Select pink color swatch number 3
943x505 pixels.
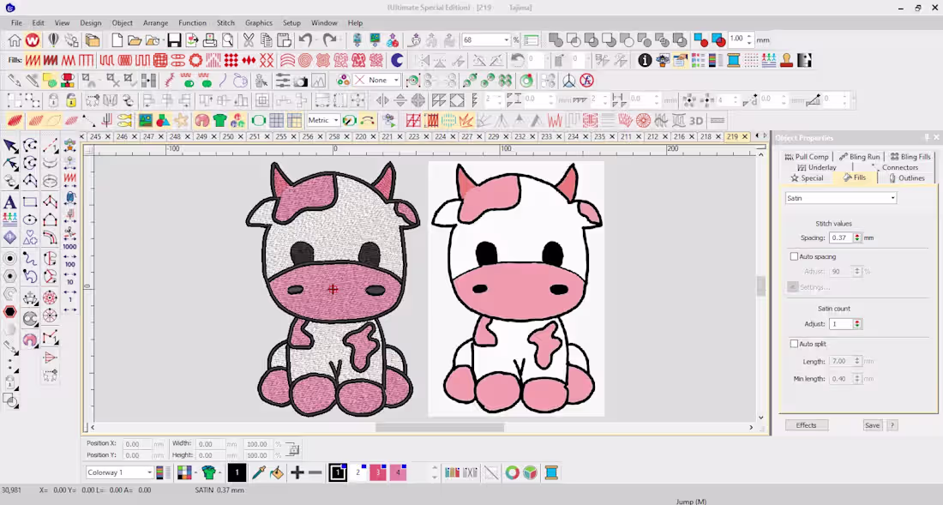378,472
